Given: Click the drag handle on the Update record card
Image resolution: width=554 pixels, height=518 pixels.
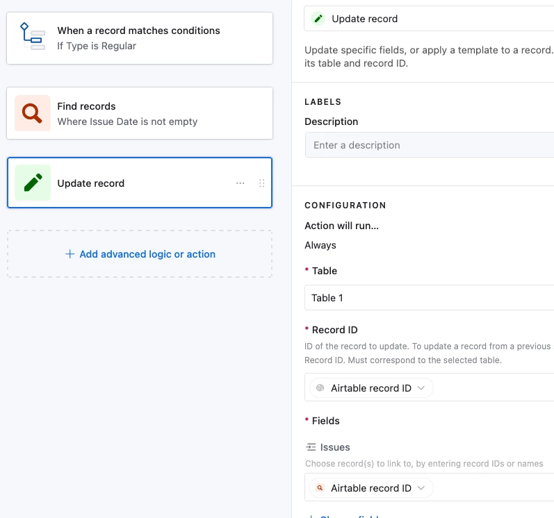Looking at the screenshot, I should 262,183.
